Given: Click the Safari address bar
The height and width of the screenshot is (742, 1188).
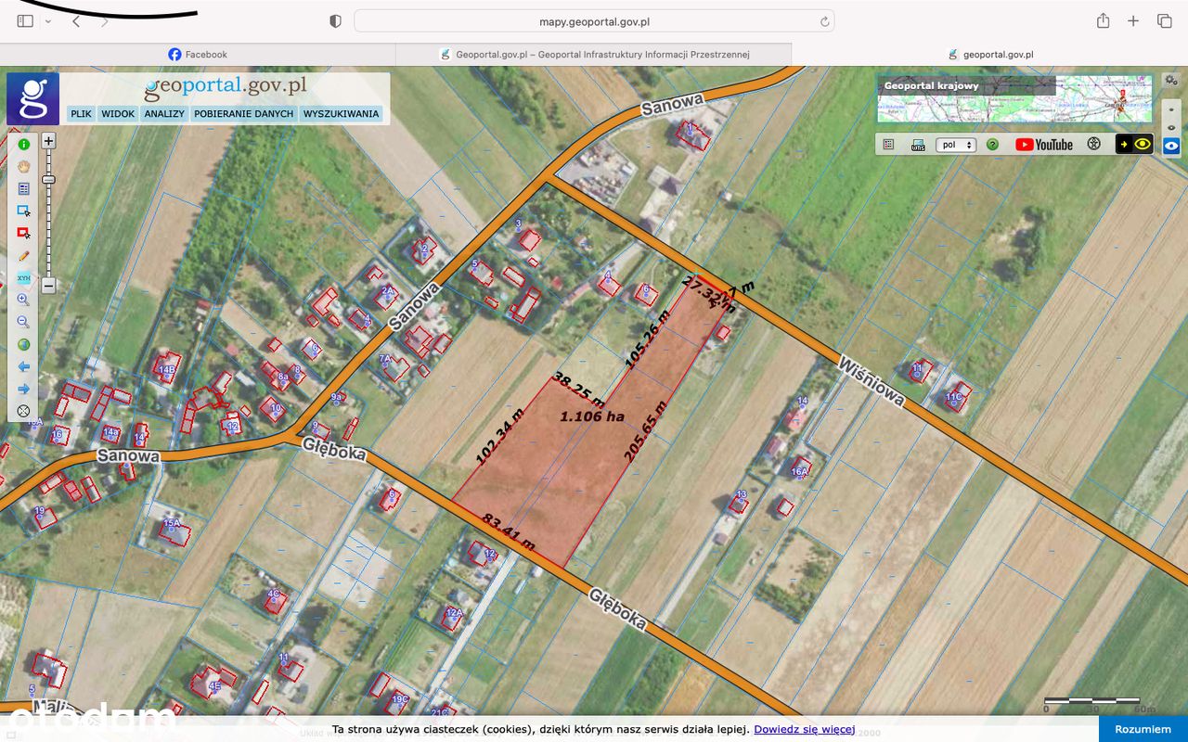Looking at the screenshot, I should point(594,21).
